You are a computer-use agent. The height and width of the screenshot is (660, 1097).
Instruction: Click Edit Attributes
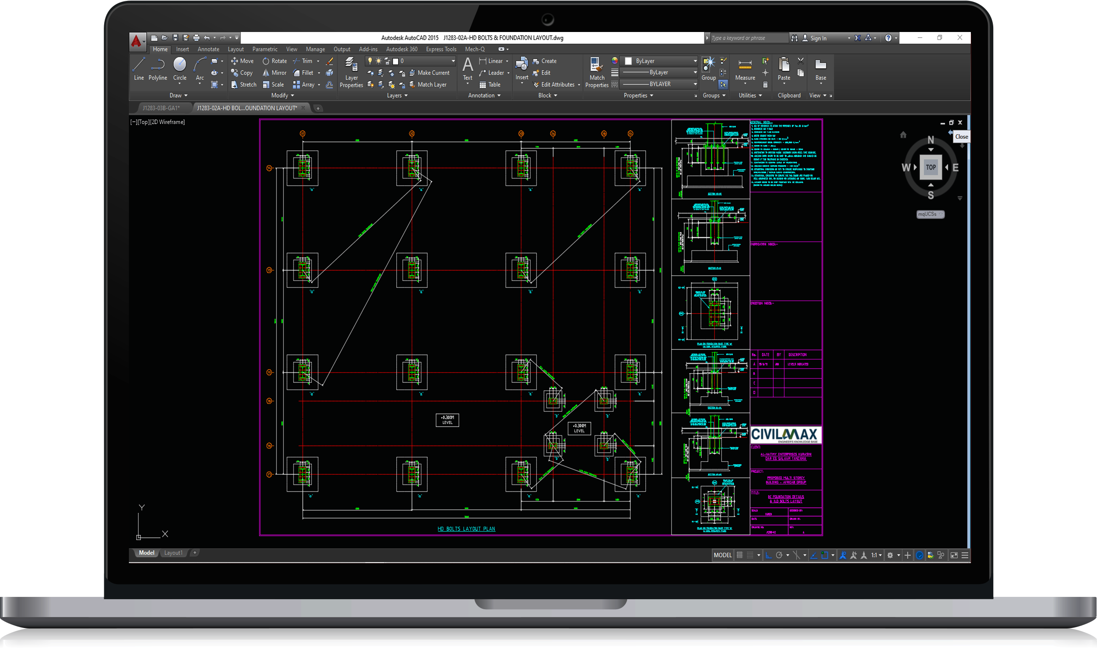point(554,85)
